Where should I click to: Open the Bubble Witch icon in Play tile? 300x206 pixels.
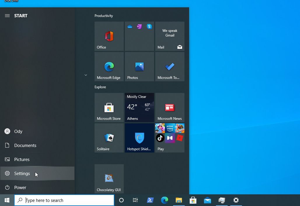pos(160,128)
